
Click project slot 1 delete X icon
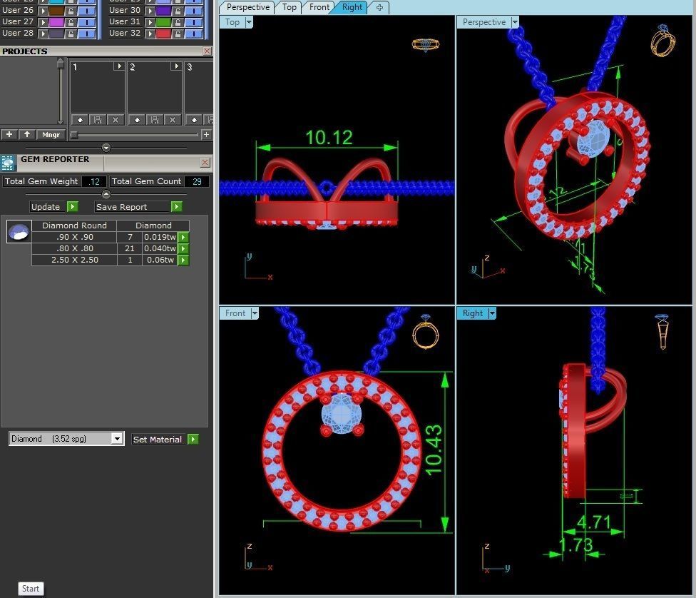point(116,119)
